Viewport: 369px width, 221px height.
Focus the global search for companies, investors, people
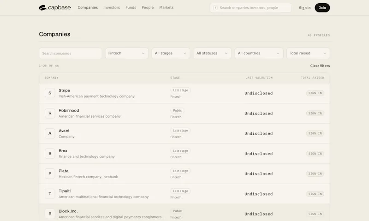point(251,8)
